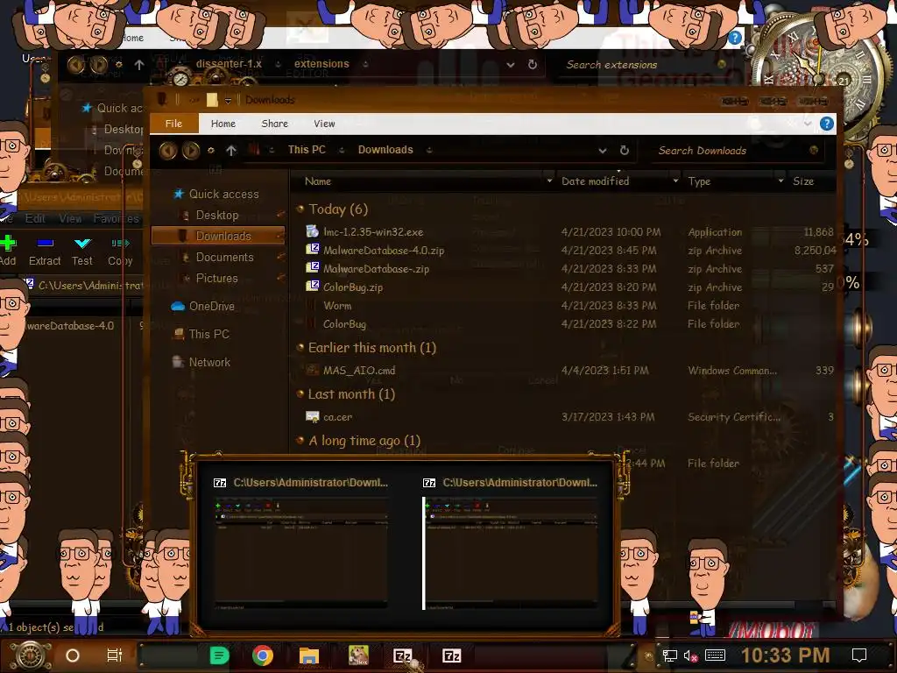This screenshot has height=673, width=897.
Task: Select ColorBug.zip archive icon
Action: pyautogui.click(x=313, y=287)
